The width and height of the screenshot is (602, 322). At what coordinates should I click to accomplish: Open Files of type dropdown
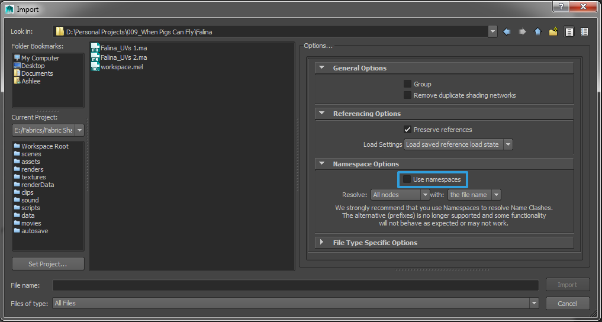click(x=295, y=303)
